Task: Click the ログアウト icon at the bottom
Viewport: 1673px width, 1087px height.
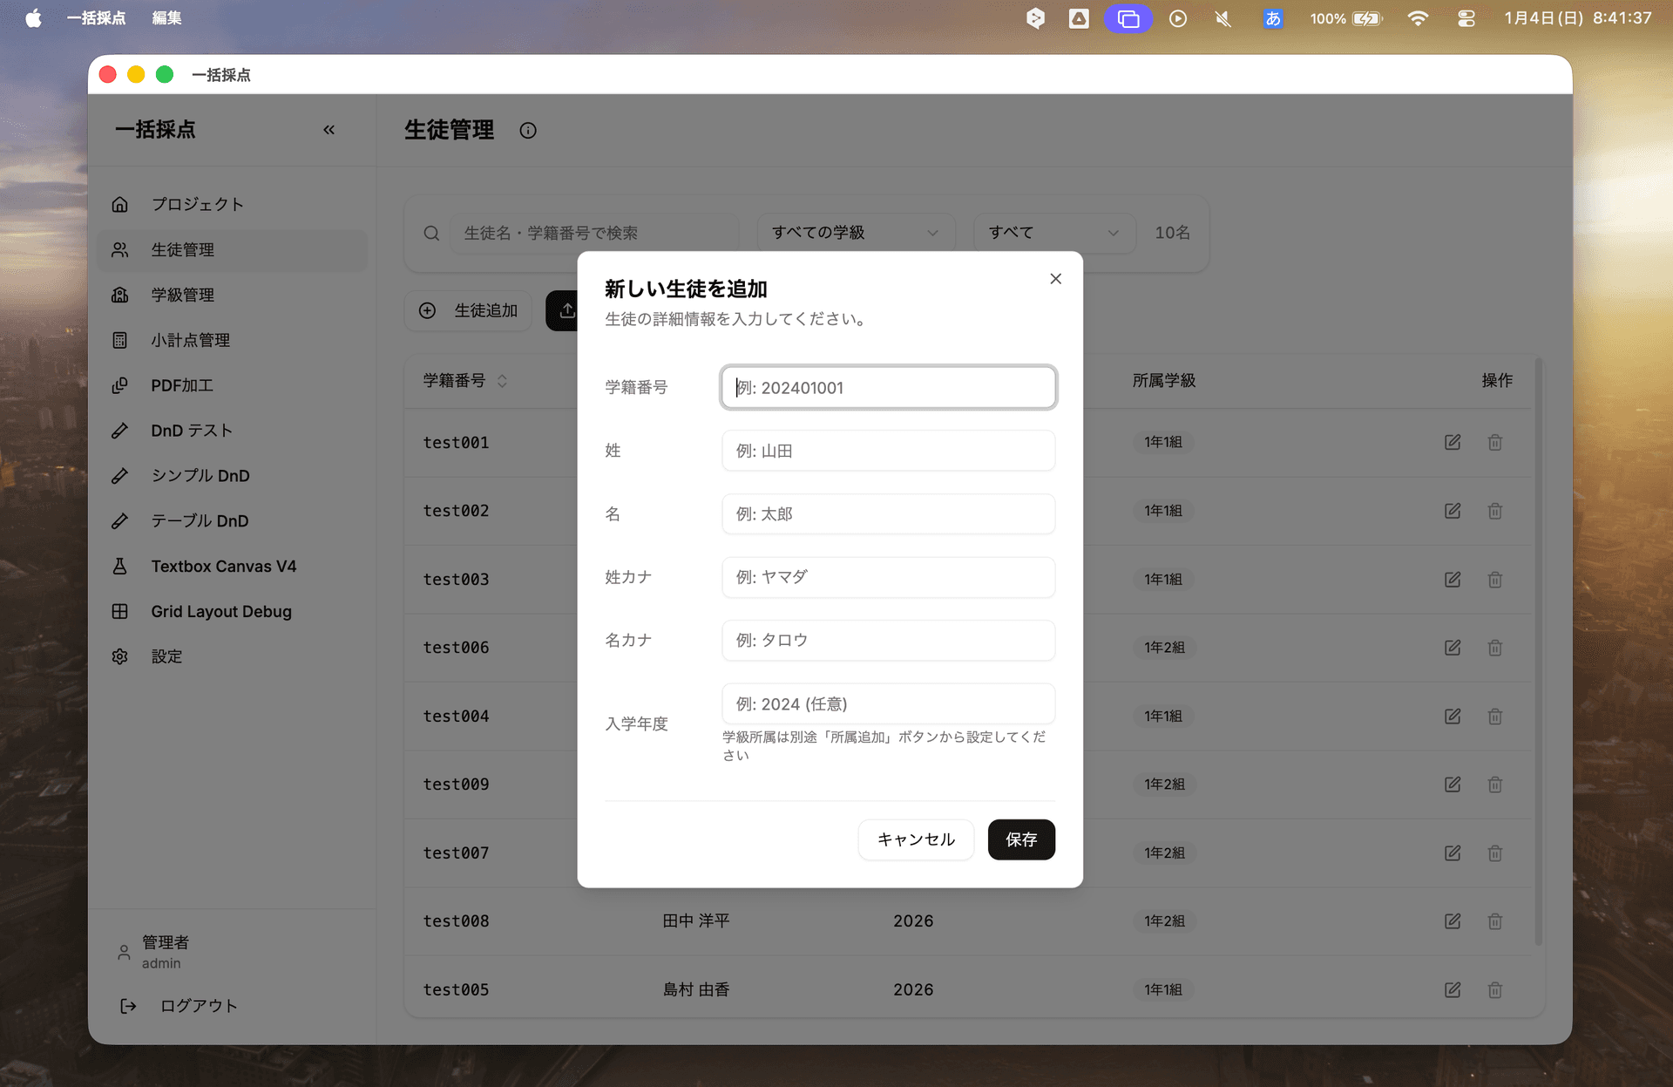Action: coord(127,1006)
